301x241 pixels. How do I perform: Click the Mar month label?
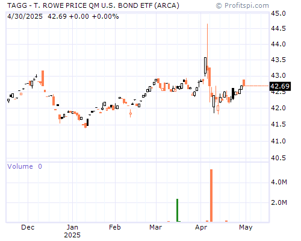155,227
